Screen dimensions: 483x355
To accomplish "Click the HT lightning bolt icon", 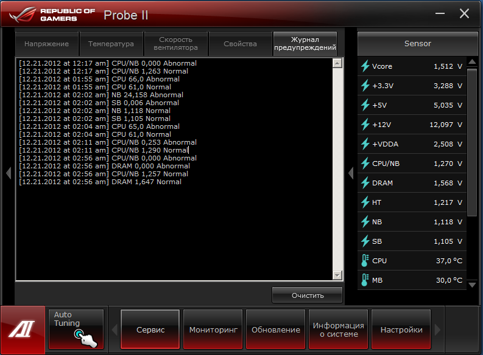I will [x=365, y=202].
